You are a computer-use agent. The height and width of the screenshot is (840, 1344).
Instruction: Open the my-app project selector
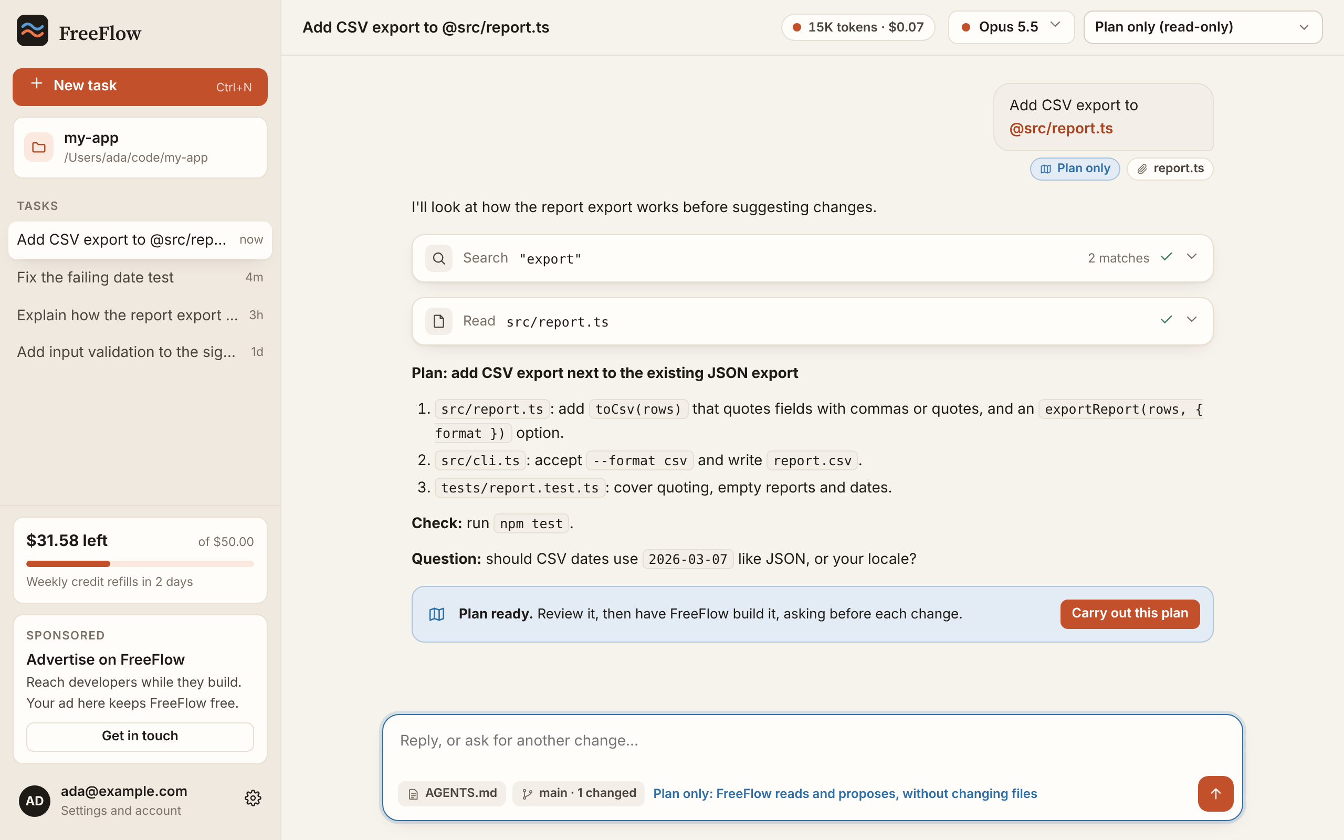coord(140,147)
